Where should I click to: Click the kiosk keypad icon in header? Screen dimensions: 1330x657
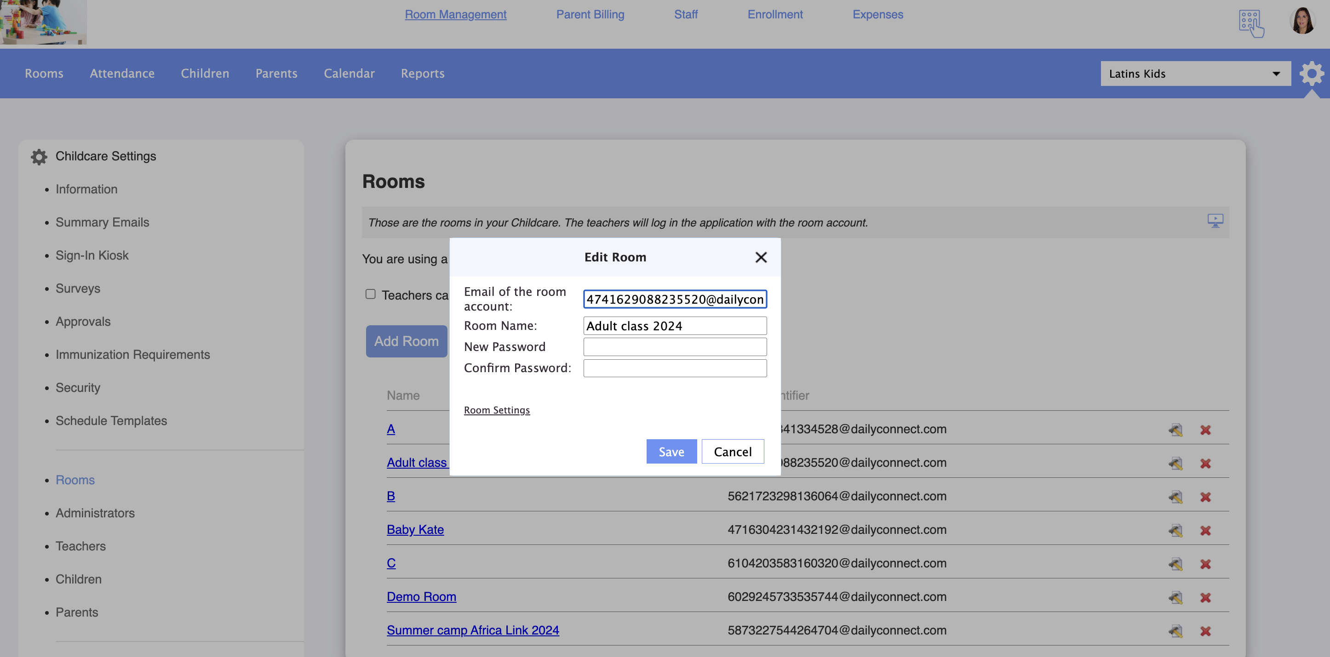pos(1250,23)
